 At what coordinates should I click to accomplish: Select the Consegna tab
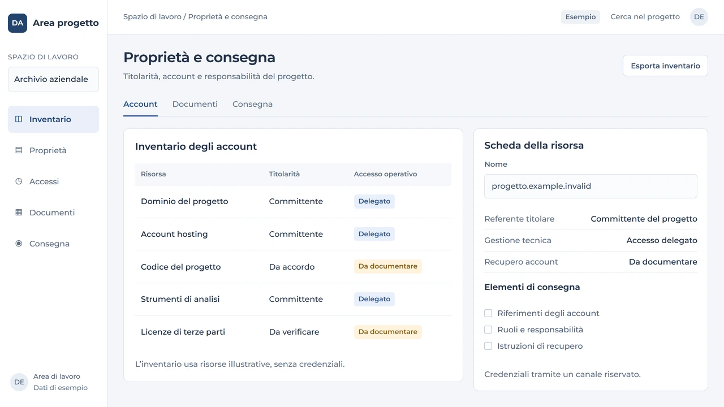click(x=252, y=104)
